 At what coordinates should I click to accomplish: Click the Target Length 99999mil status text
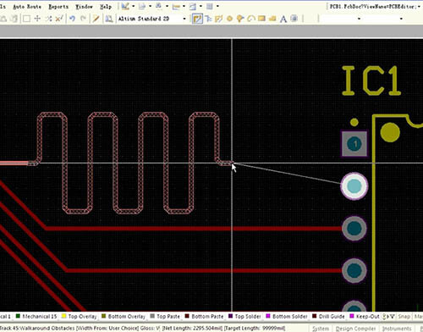point(254,329)
